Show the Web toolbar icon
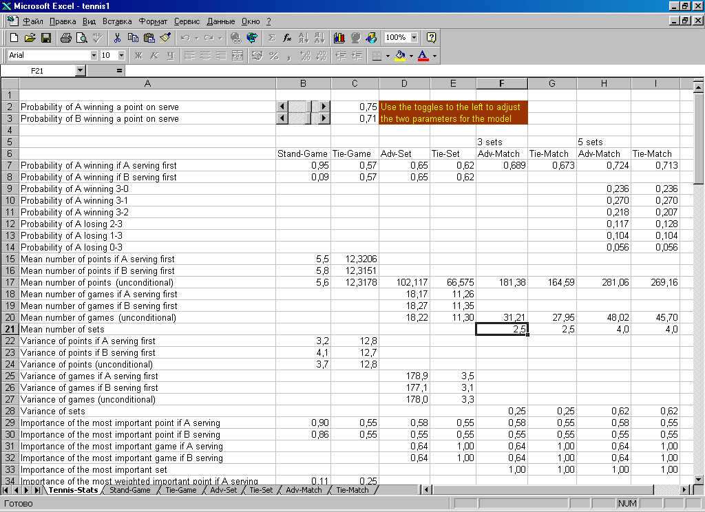Image resolution: width=705 pixels, height=512 pixels. (x=252, y=38)
